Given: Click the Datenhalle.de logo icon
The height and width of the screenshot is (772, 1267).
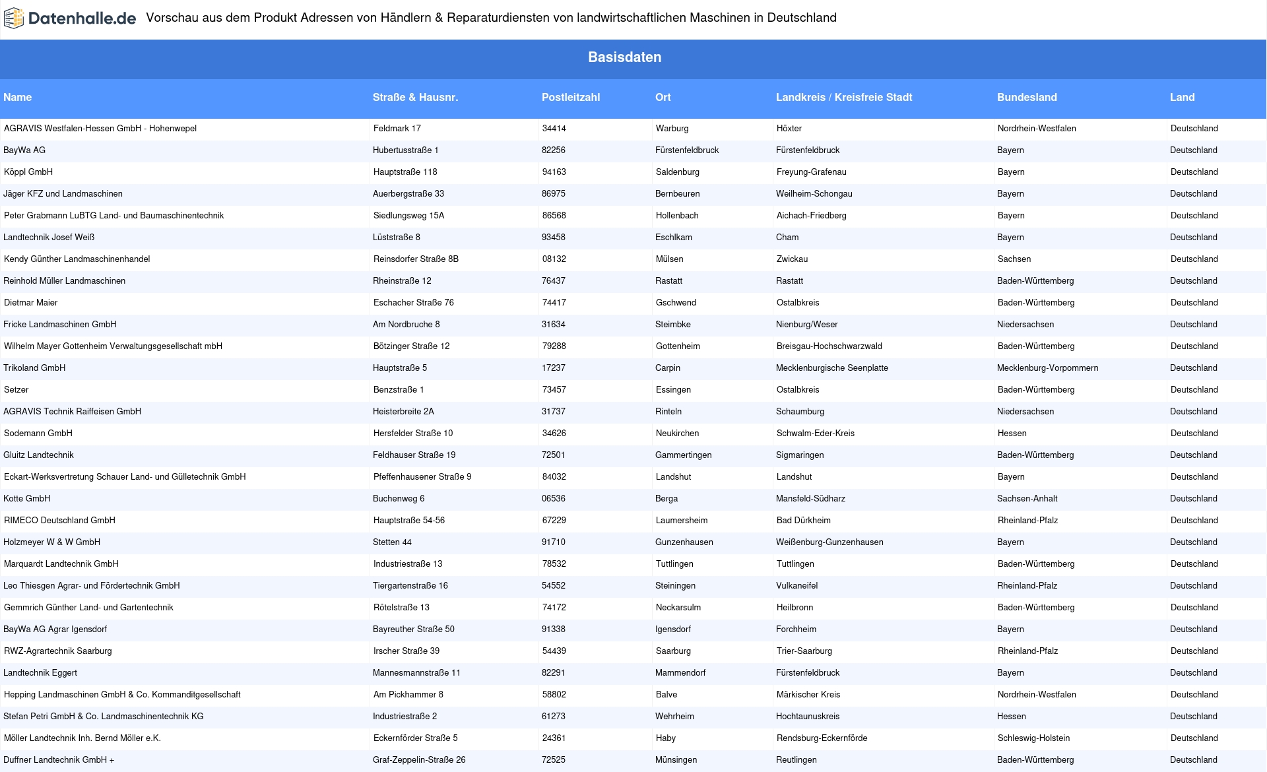Looking at the screenshot, I should [14, 18].
